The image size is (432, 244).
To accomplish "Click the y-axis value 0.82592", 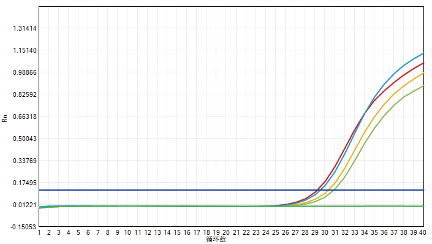I will click(25, 94).
